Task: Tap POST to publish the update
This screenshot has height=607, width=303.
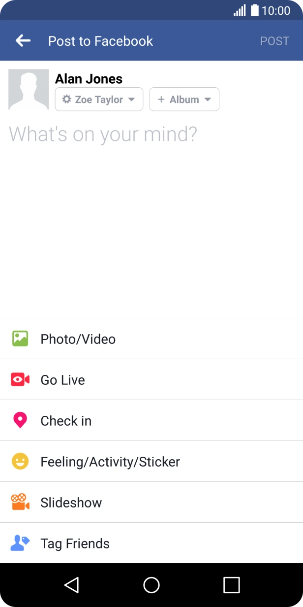Action: tap(274, 40)
